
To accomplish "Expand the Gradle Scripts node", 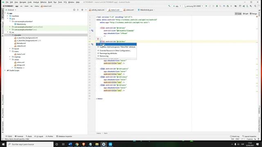I will pyautogui.click(x=5, y=71).
